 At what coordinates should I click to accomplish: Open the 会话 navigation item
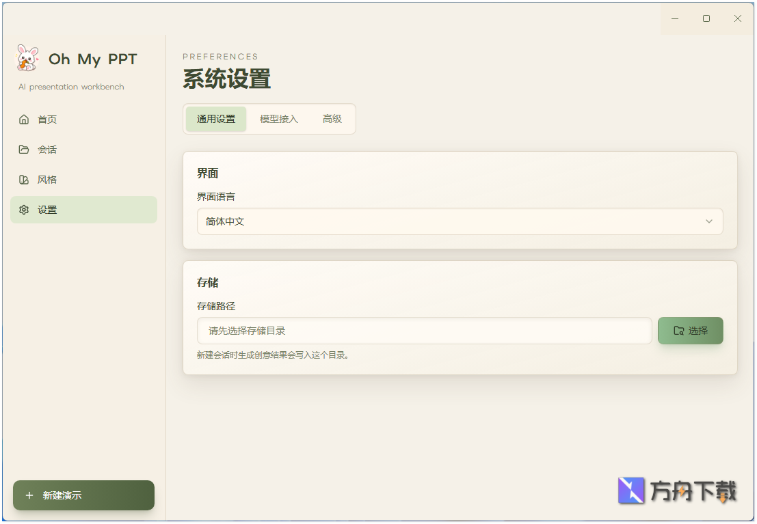(83, 150)
